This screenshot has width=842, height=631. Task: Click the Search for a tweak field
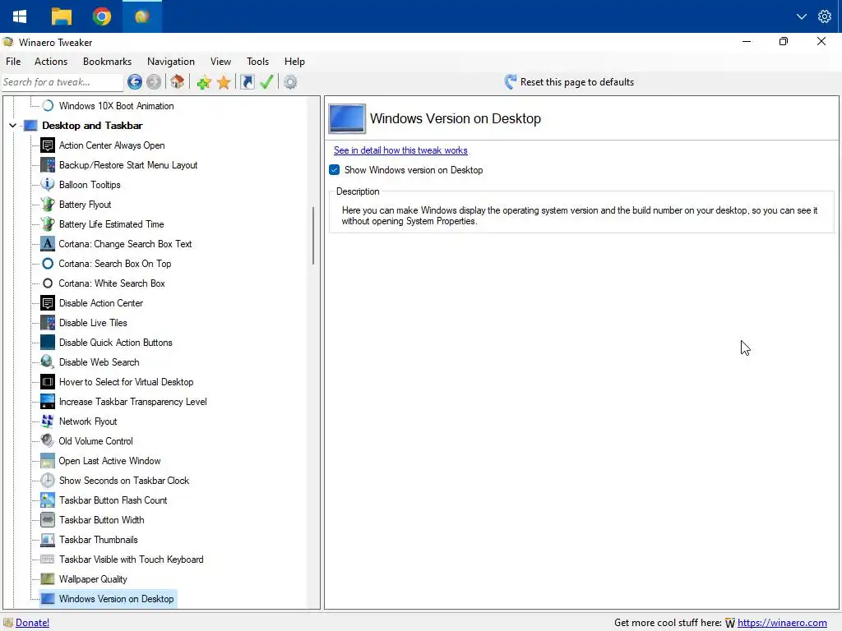(x=62, y=82)
